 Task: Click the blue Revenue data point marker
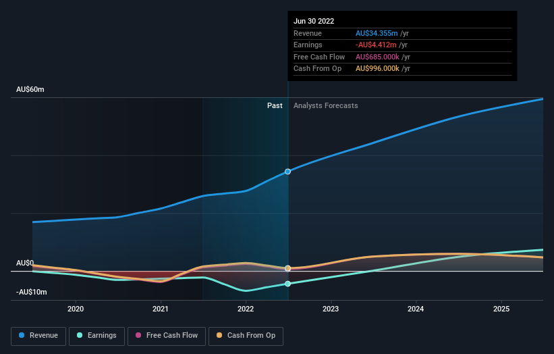(x=288, y=172)
